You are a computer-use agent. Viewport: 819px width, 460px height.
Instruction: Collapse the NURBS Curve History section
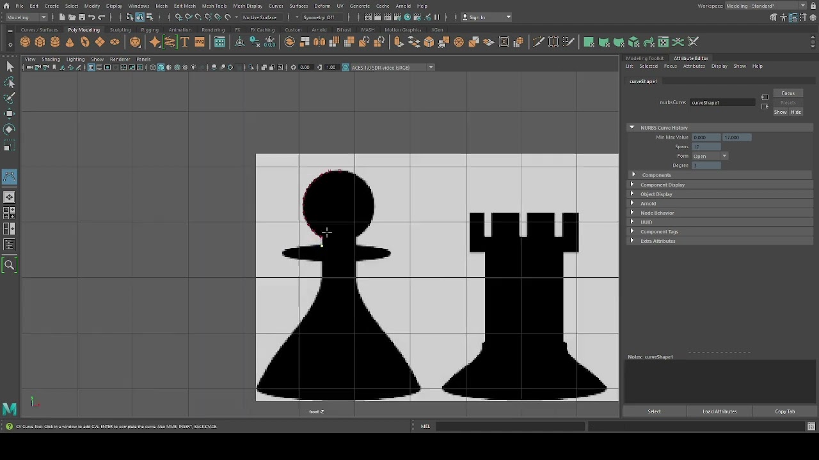[632, 128]
